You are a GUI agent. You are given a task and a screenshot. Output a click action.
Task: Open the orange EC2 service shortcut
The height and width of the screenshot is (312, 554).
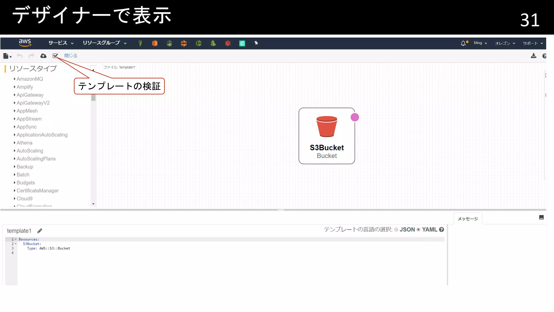tap(155, 43)
